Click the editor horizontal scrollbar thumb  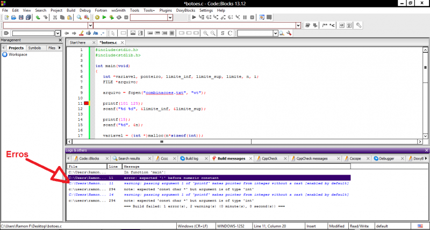[162, 141]
